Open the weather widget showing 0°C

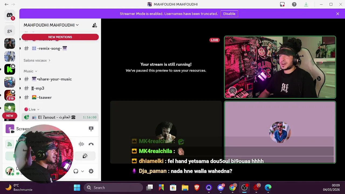pos(19,188)
